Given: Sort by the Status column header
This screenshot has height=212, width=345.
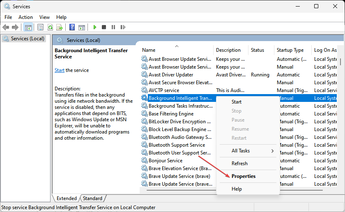Looking at the screenshot, I should point(261,50).
